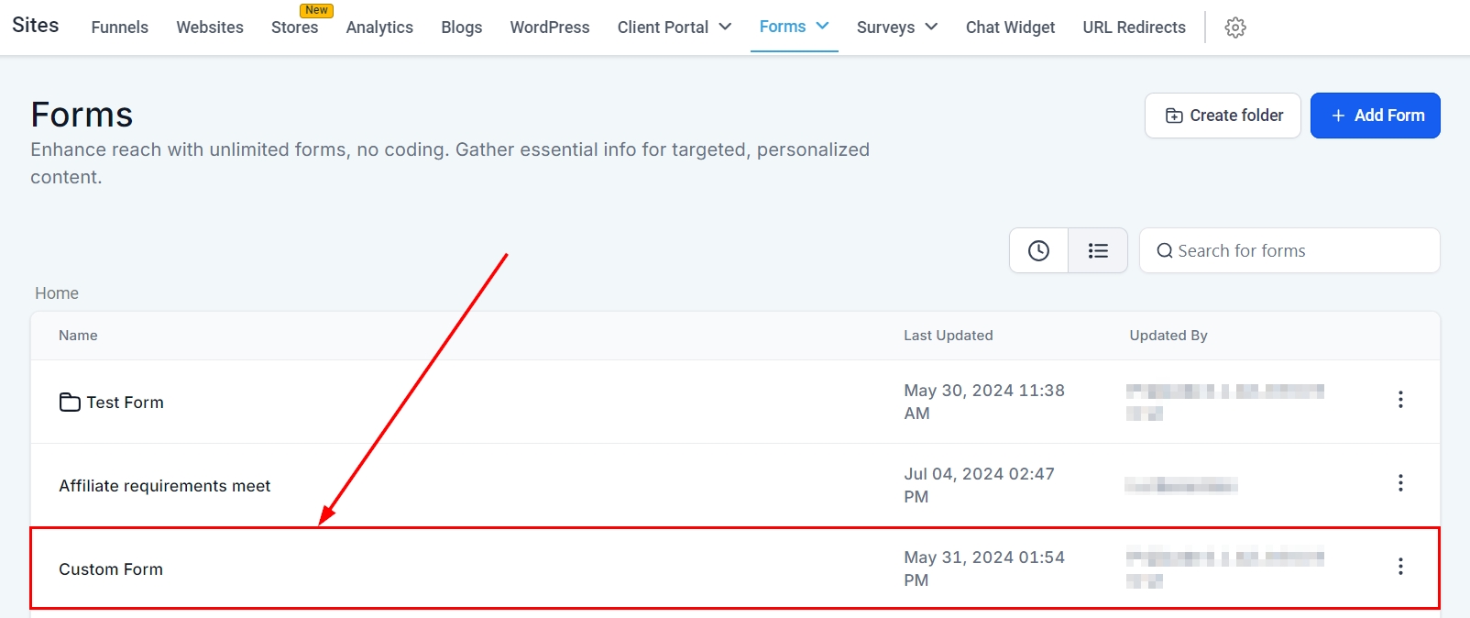The width and height of the screenshot is (1470, 618).
Task: Expand the Forms dropdown chevron
Action: click(822, 27)
